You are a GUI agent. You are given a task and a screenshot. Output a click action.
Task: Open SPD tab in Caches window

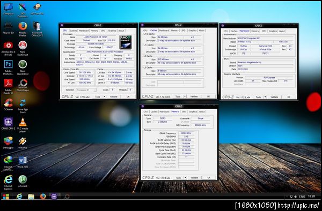pos(184,31)
